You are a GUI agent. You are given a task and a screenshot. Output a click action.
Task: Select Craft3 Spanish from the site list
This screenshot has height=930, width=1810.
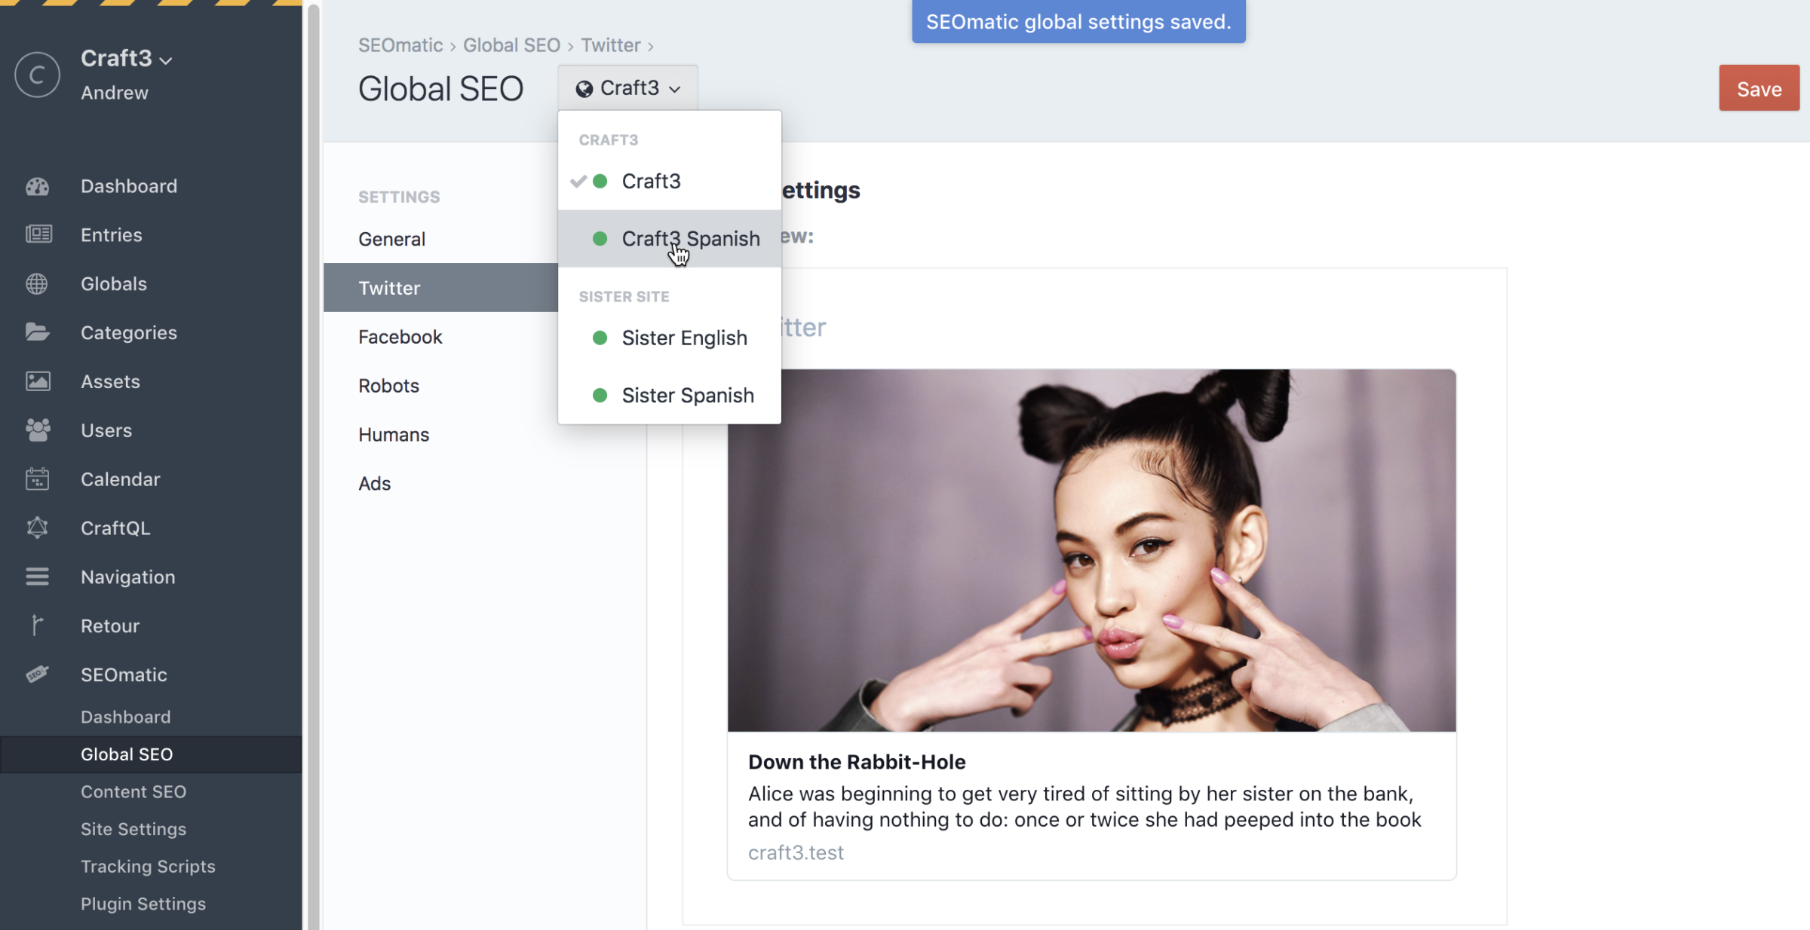pyautogui.click(x=690, y=239)
